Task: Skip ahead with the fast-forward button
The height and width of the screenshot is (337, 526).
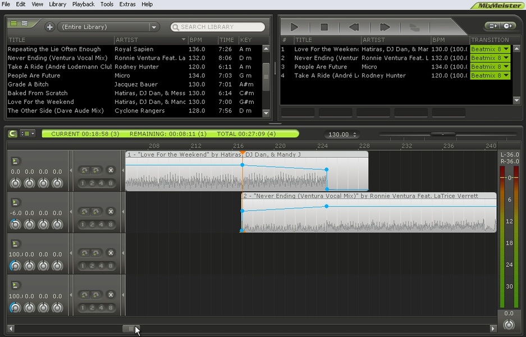Action: (385, 27)
